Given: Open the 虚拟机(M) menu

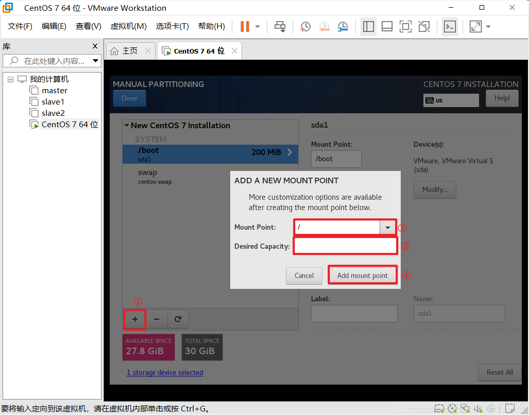Looking at the screenshot, I should pyautogui.click(x=129, y=26).
